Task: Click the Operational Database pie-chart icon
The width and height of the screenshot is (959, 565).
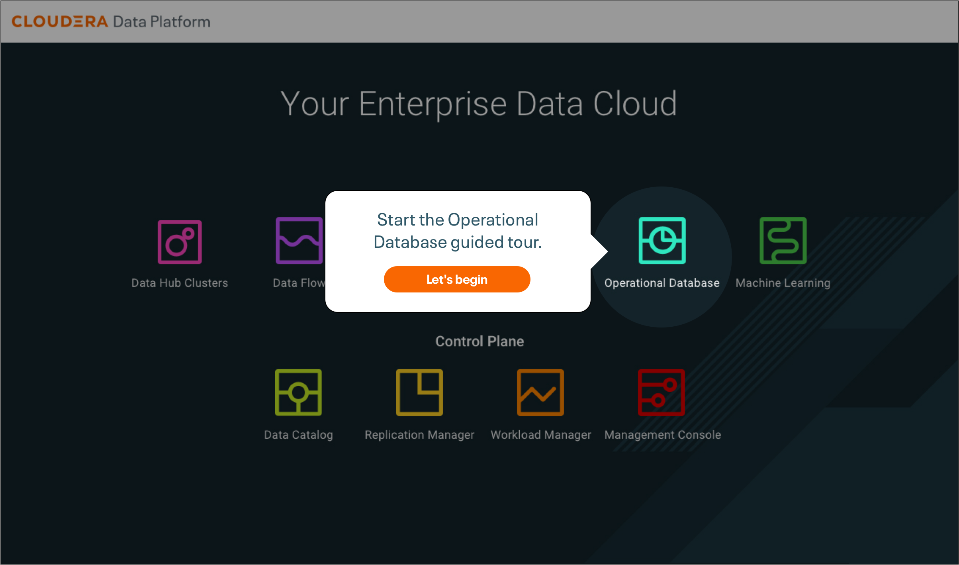Action: [x=662, y=241]
